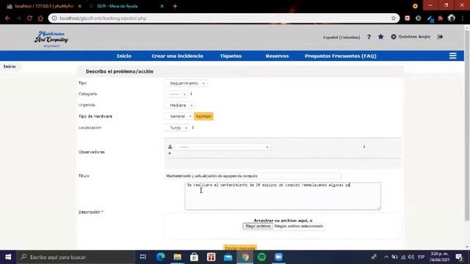This screenshot has width=470, height=264.
Task: Open Tiquetes menu item
Action: [x=231, y=56]
